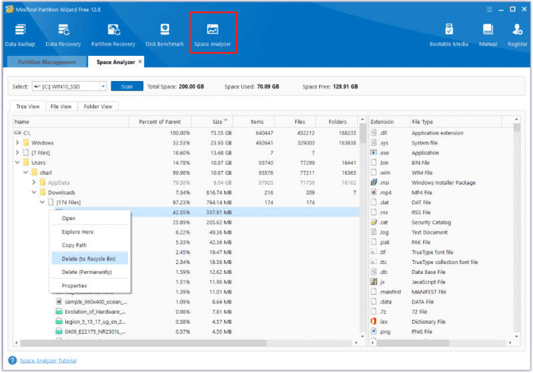Expand the AppData folder node
The image size is (533, 373).
[x=34, y=182]
